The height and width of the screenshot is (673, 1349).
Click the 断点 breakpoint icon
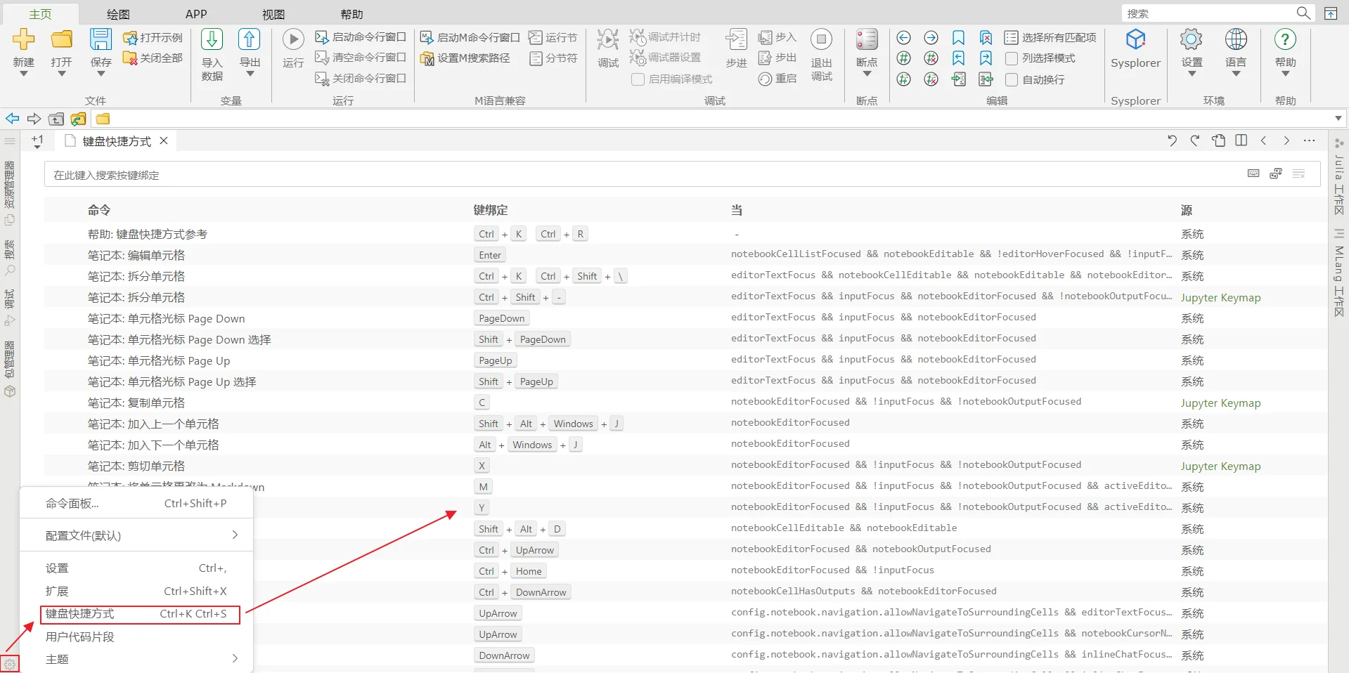pyautogui.click(x=867, y=39)
